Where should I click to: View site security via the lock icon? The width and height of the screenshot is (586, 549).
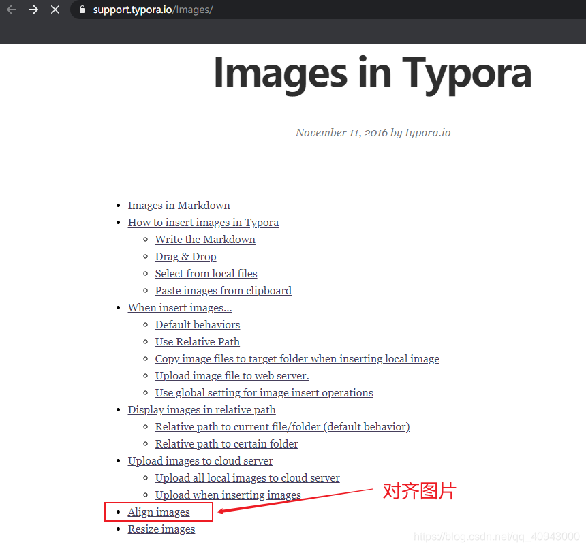pyautogui.click(x=82, y=10)
